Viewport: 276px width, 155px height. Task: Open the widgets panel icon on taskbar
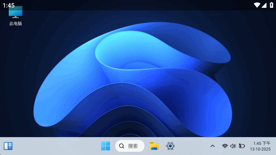tap(8, 146)
